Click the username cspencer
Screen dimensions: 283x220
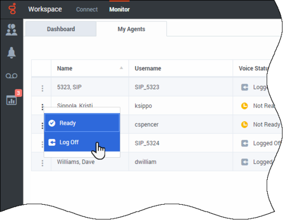pyautogui.click(x=147, y=124)
